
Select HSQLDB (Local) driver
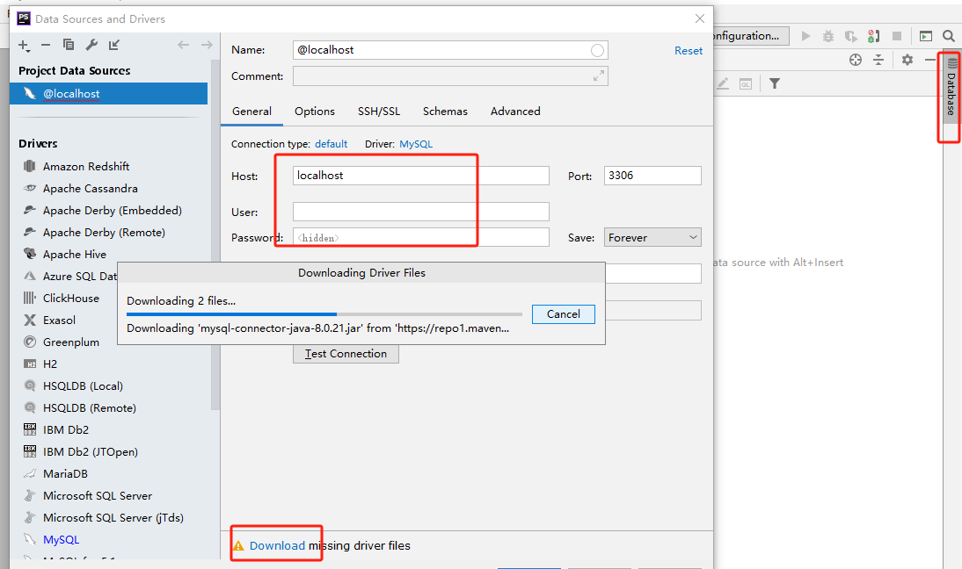point(83,386)
